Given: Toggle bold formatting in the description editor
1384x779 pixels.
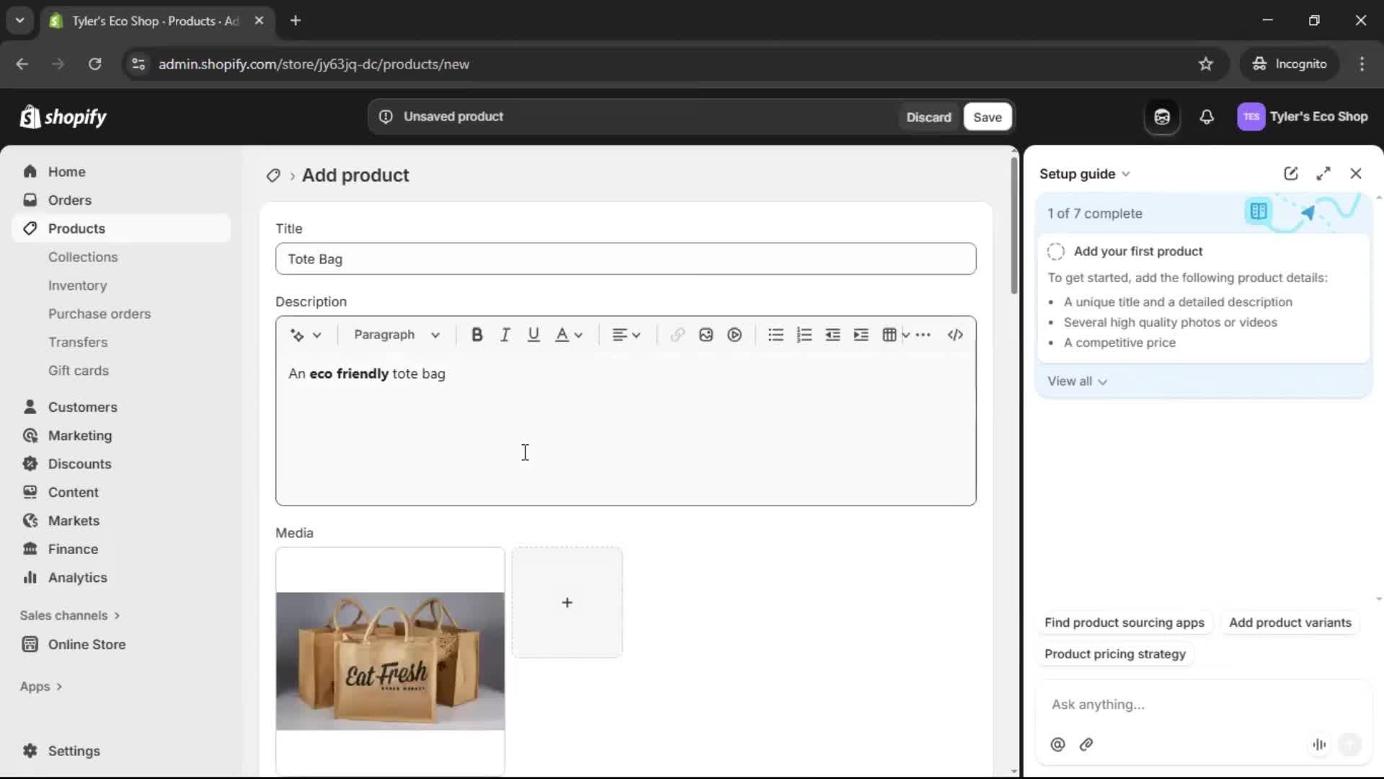Looking at the screenshot, I should click(477, 335).
